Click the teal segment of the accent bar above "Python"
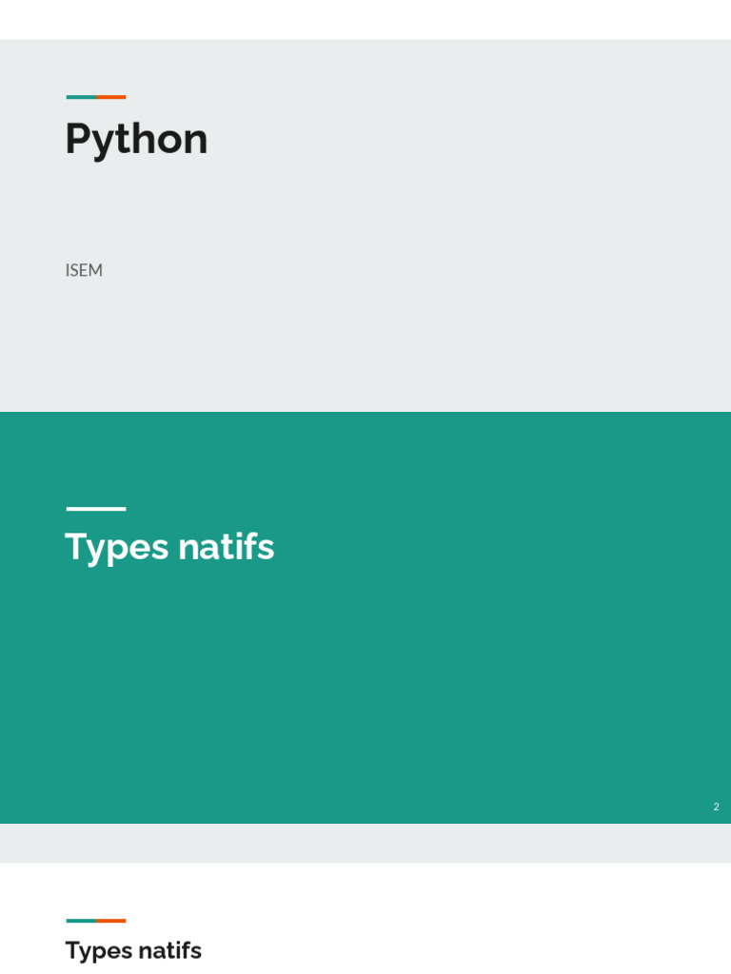Image resolution: width=731 pixels, height=974 pixels. click(x=81, y=97)
